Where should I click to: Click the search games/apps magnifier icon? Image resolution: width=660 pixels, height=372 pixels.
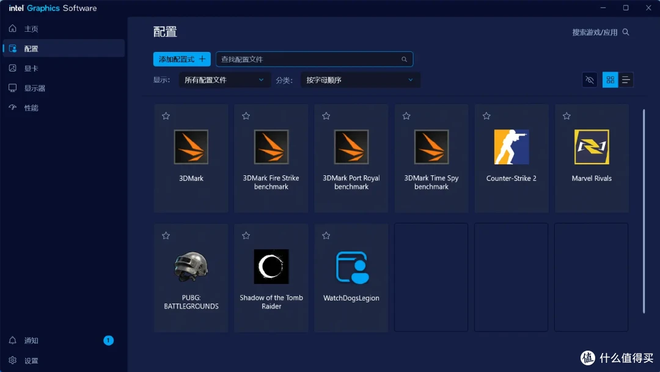click(x=626, y=32)
